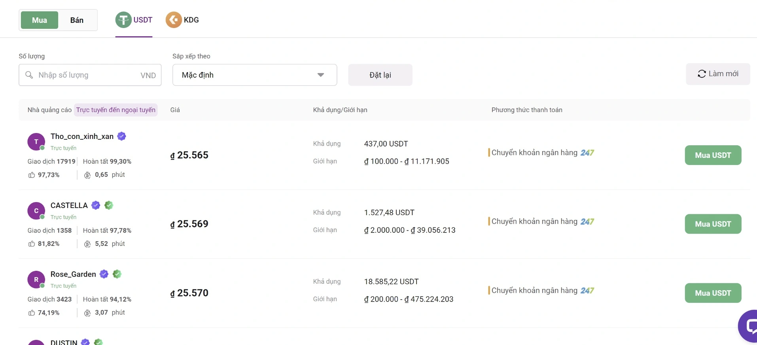757x345 pixels.
Task: Buy USDT from Tho_con_xinh_xan
Action: pyautogui.click(x=713, y=155)
